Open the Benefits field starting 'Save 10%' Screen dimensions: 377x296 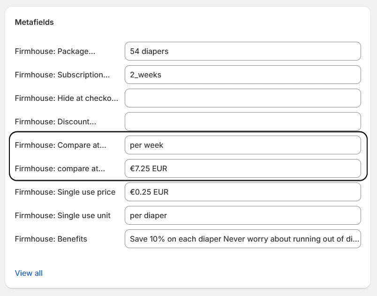242,239
